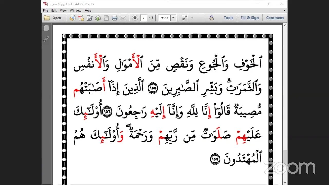
Task: Open the Fill & Sign pane
Action: [250, 18]
